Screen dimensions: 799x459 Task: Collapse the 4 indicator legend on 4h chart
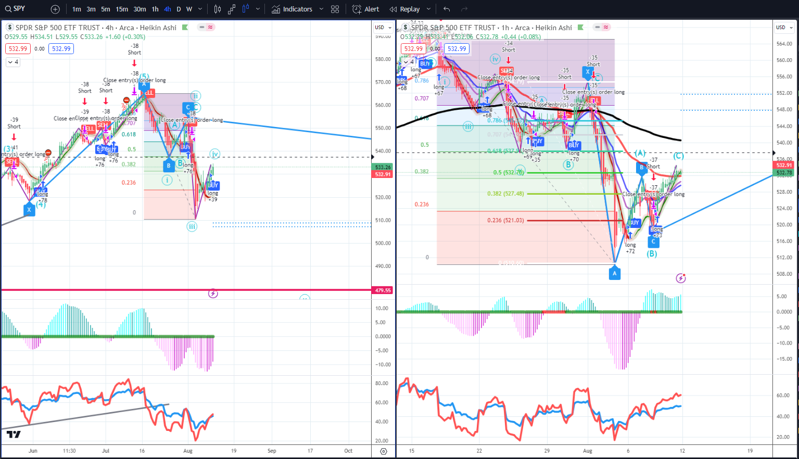pos(13,62)
